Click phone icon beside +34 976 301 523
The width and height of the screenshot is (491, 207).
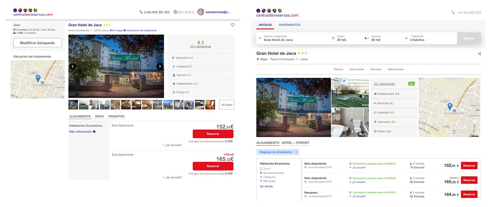(x=453, y=12)
